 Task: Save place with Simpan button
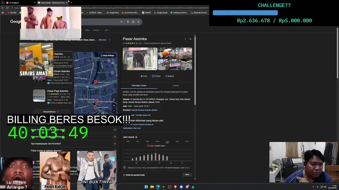[156, 76]
